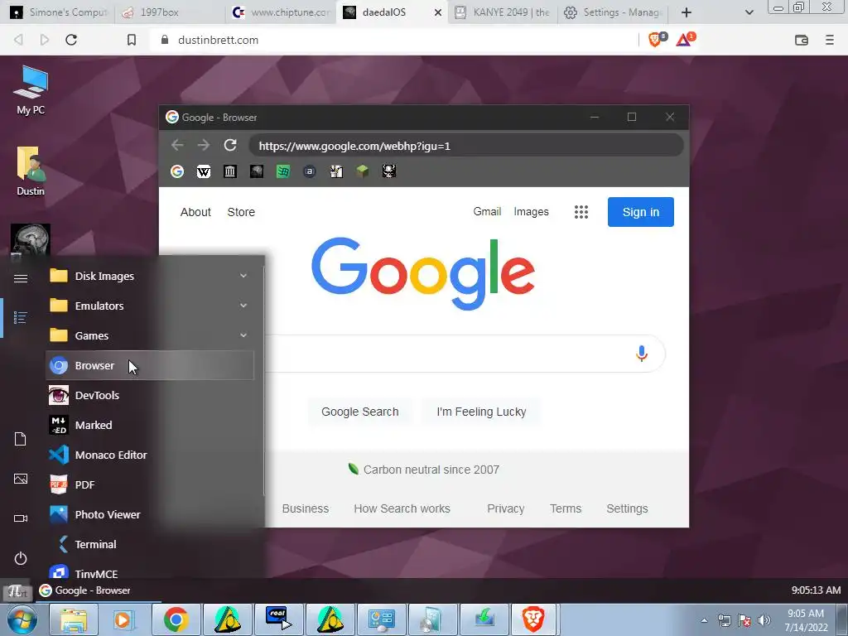This screenshot has height=636, width=848.
Task: Open the Brave Rewards triangle icon
Action: coord(685,40)
